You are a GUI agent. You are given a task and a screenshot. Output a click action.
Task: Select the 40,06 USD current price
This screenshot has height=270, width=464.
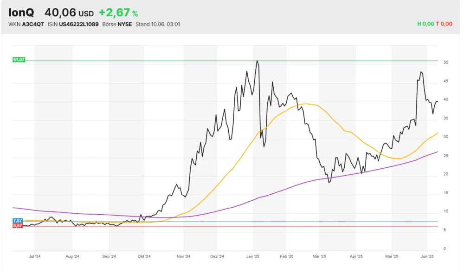click(69, 13)
